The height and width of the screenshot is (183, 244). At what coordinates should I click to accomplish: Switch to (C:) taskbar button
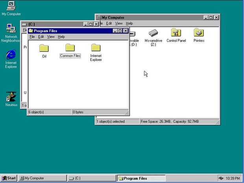click(92, 178)
